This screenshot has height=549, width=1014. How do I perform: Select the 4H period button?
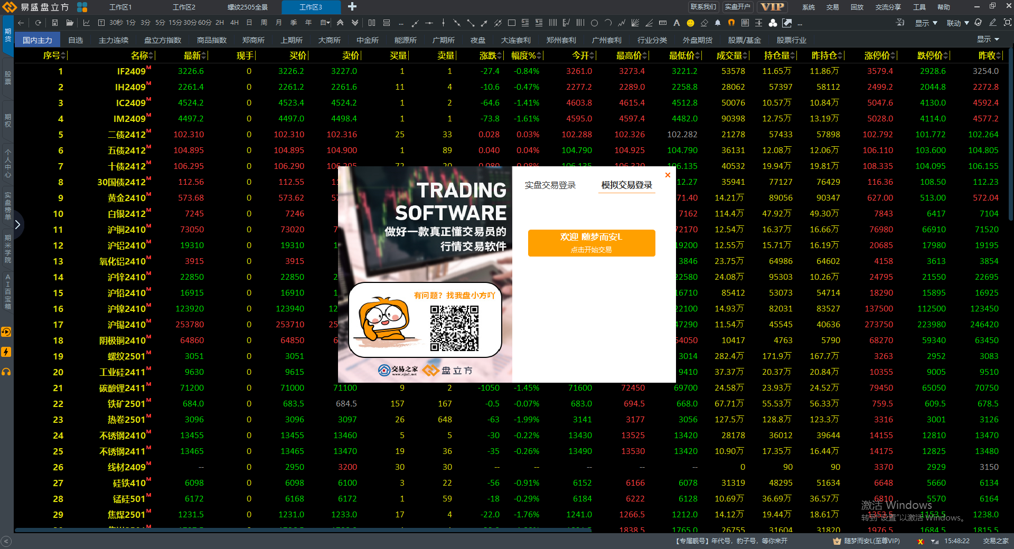pos(234,23)
